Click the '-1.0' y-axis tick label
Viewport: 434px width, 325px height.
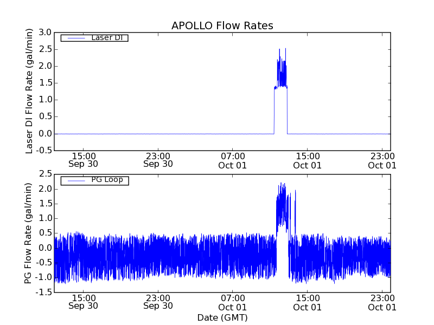[x=44, y=277]
